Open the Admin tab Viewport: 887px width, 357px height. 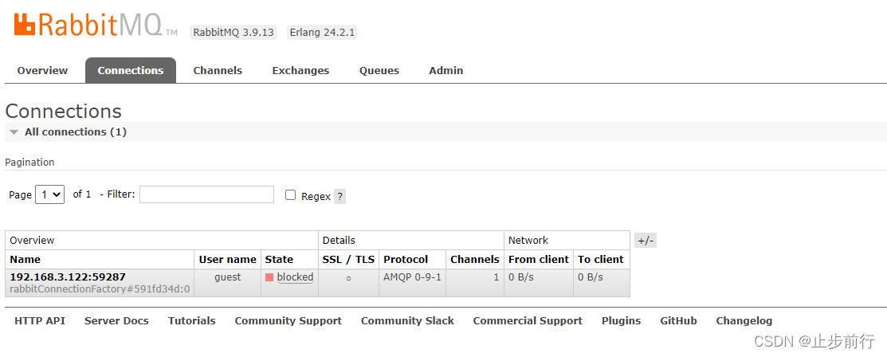point(445,71)
